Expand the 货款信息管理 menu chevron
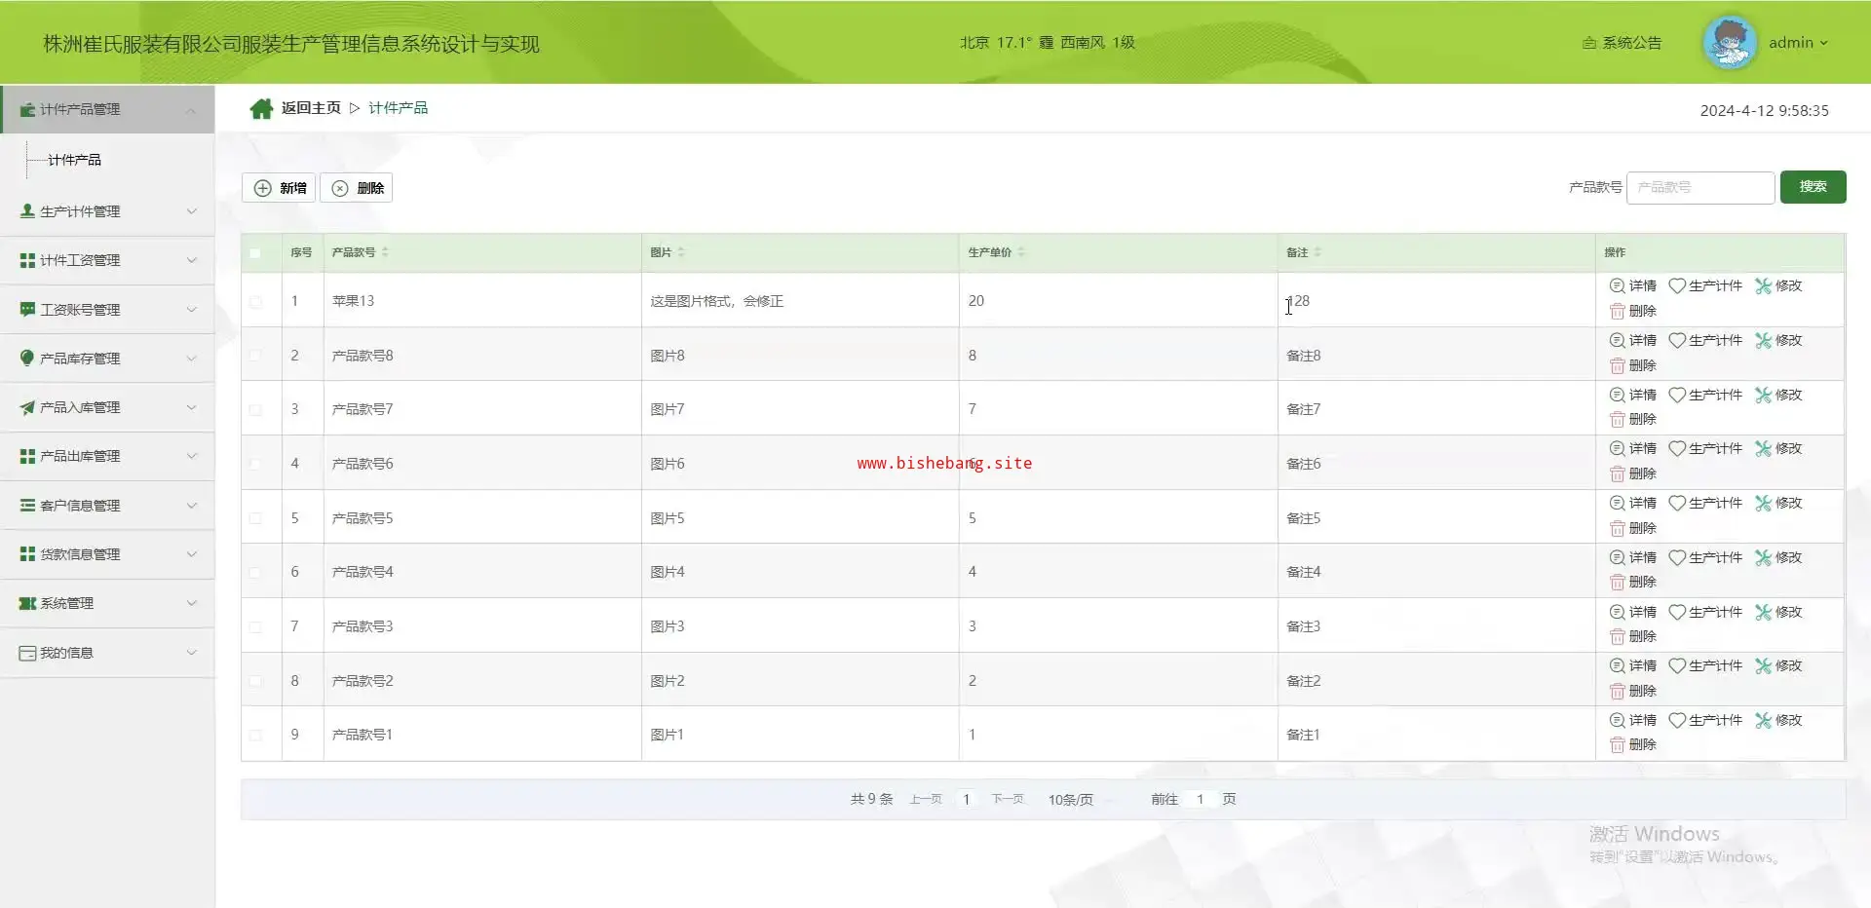Viewport: 1871px width, 908px height. (x=191, y=554)
